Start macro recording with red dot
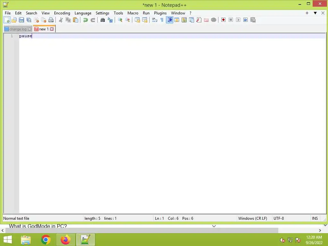This screenshot has height=246, width=328. (223, 20)
